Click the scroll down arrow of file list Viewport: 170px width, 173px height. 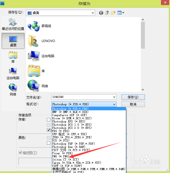(143, 90)
